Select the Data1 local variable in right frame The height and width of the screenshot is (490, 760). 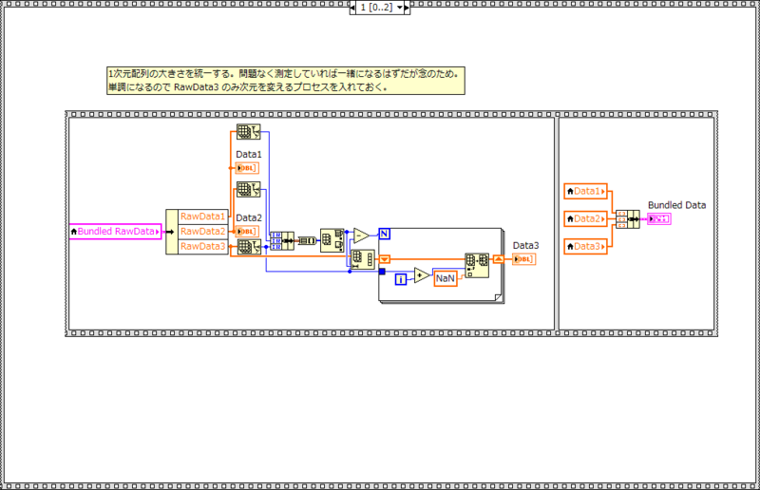tap(585, 192)
